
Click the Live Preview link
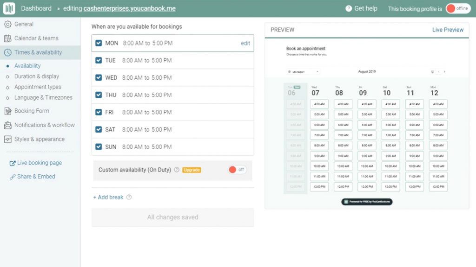[x=447, y=30]
